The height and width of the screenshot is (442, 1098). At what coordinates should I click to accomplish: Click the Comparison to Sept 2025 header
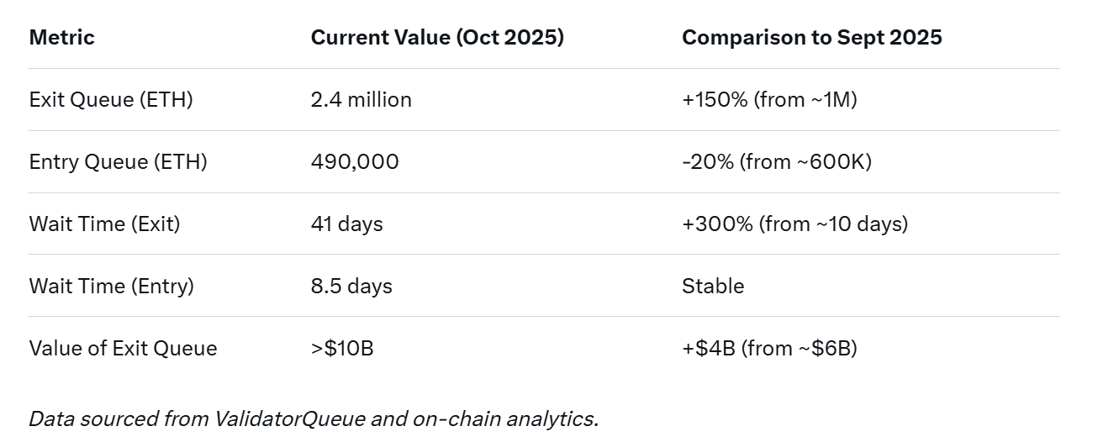pos(811,38)
